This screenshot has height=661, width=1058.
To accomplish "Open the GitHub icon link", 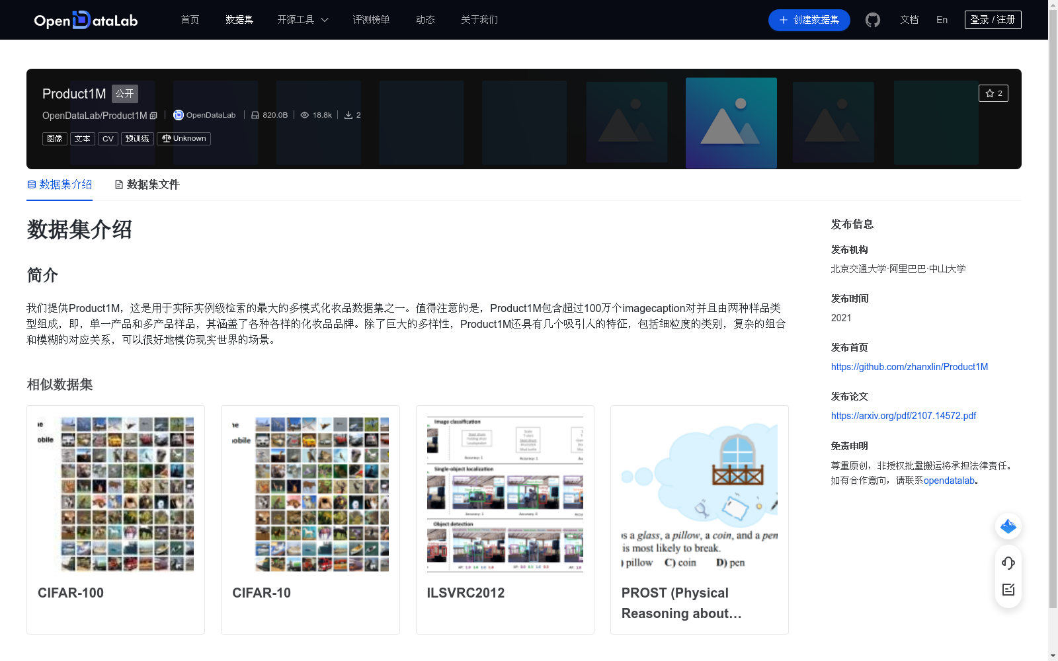I will [x=873, y=20].
